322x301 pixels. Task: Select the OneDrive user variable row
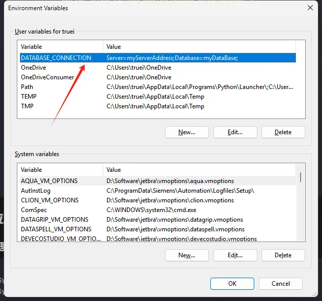click(x=34, y=68)
